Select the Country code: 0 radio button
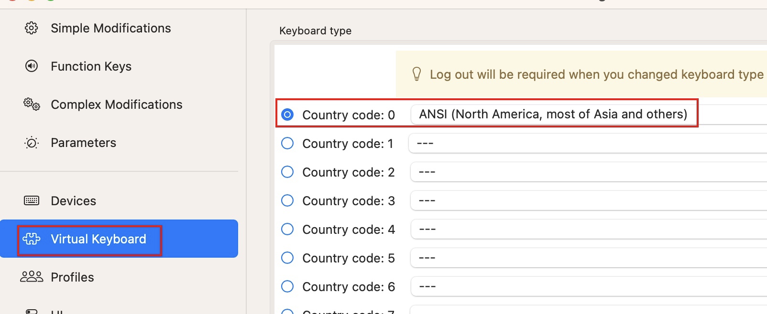The height and width of the screenshot is (314, 767). 287,115
